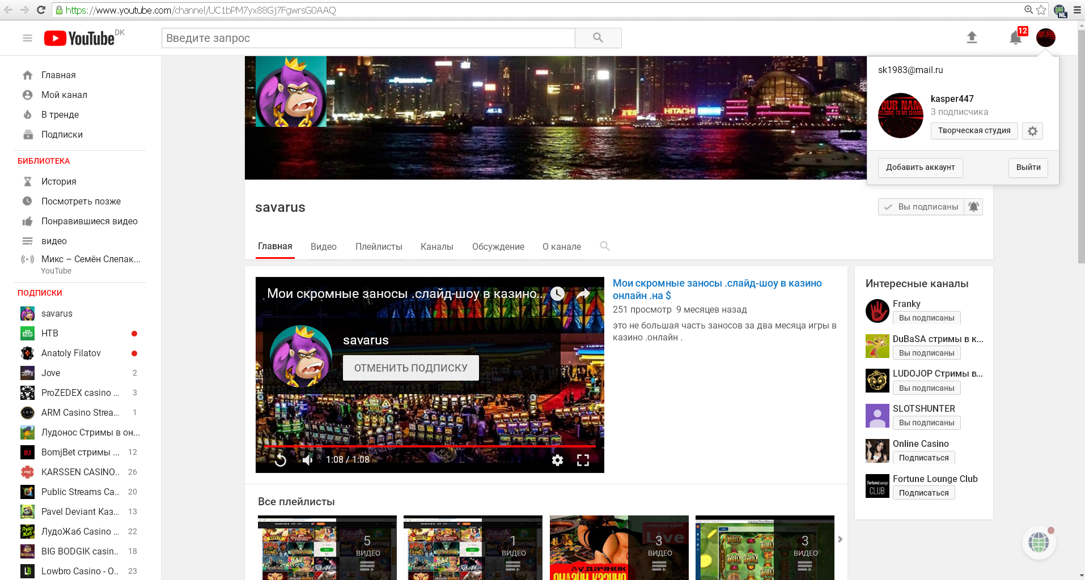The image size is (1085, 580).
Task: Replay the video
Action: (x=281, y=460)
